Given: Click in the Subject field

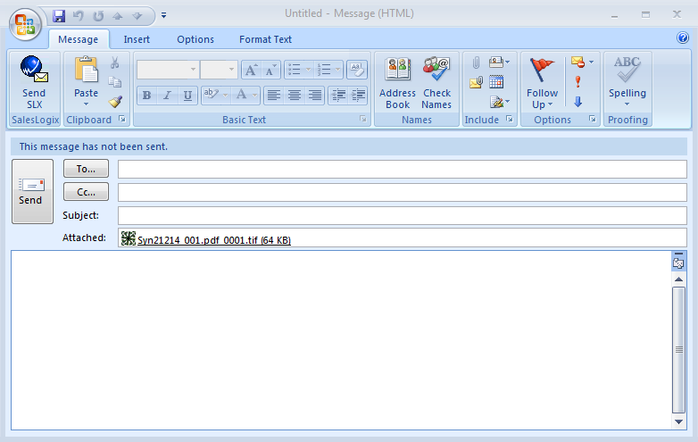Looking at the screenshot, I should pyautogui.click(x=402, y=215).
